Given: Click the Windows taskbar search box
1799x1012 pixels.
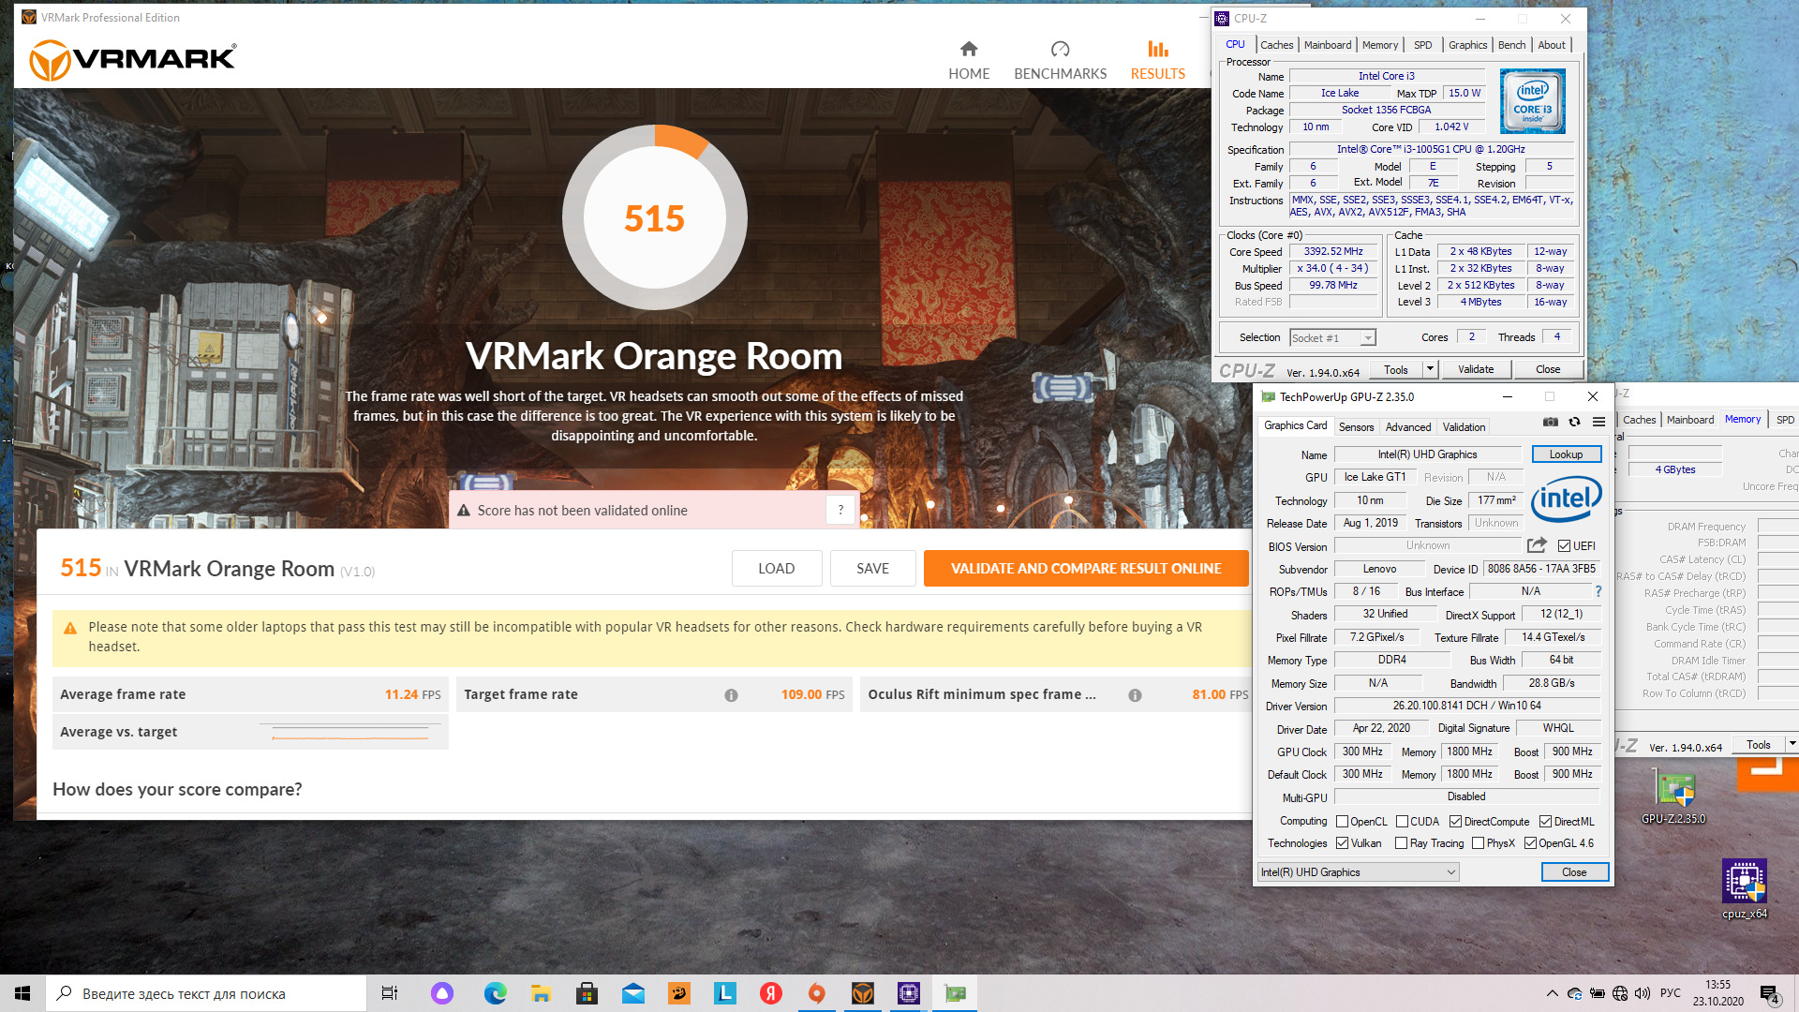Looking at the screenshot, I should pyautogui.click(x=206, y=993).
